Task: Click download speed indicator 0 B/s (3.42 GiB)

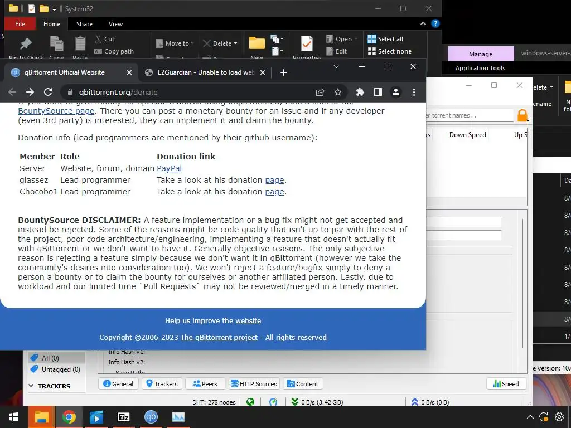Action: 317,402
